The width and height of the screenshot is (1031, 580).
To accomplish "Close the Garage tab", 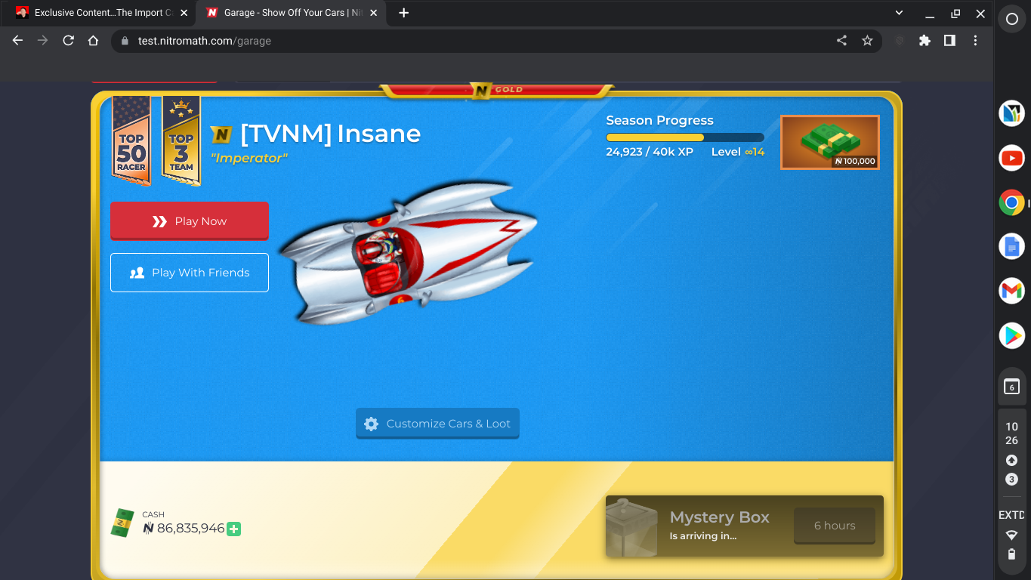I will (373, 13).
